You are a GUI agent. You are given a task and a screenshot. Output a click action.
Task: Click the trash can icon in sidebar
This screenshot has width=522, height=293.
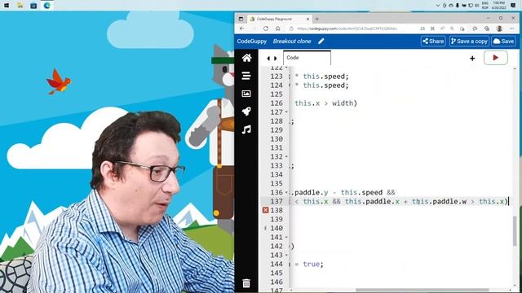[246, 283]
